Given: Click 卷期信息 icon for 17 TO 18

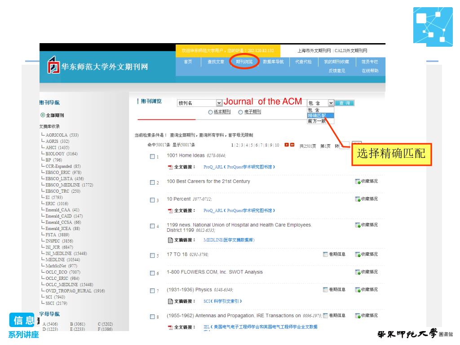Looking at the screenshot, I should pyautogui.click(x=325, y=254).
